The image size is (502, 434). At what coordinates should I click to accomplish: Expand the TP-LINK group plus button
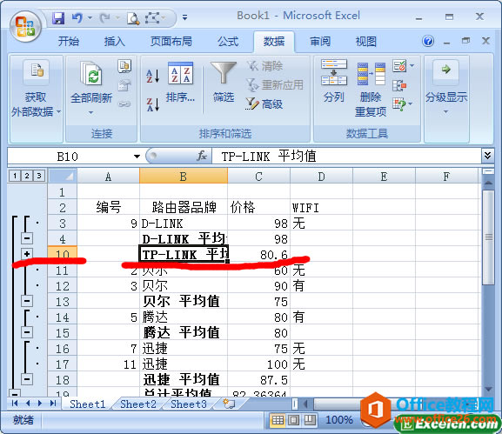27,254
